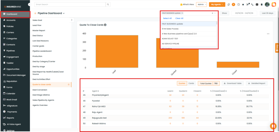
Task: Click inside the Smart Search field
Action: (x=69, y=5)
